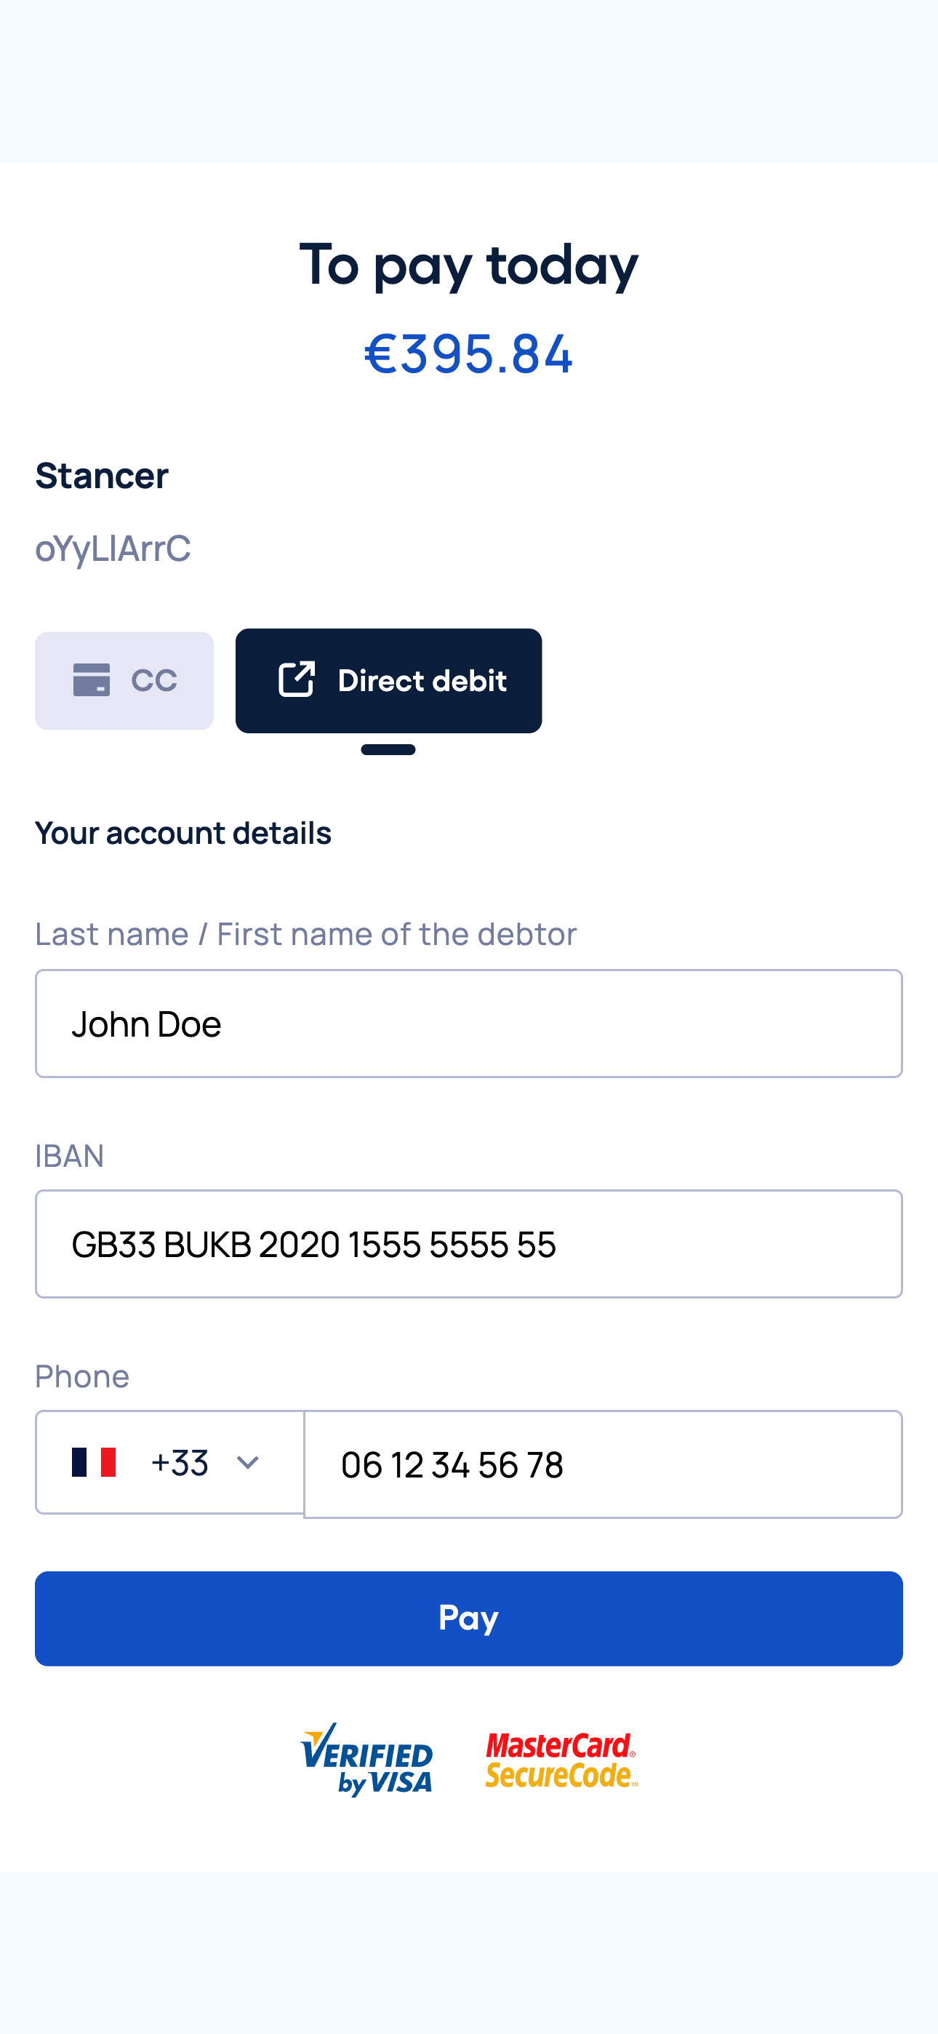Viewport: 938px width, 2034px height.
Task: Focus the debtor name field with John Doe
Action: [468, 1024]
